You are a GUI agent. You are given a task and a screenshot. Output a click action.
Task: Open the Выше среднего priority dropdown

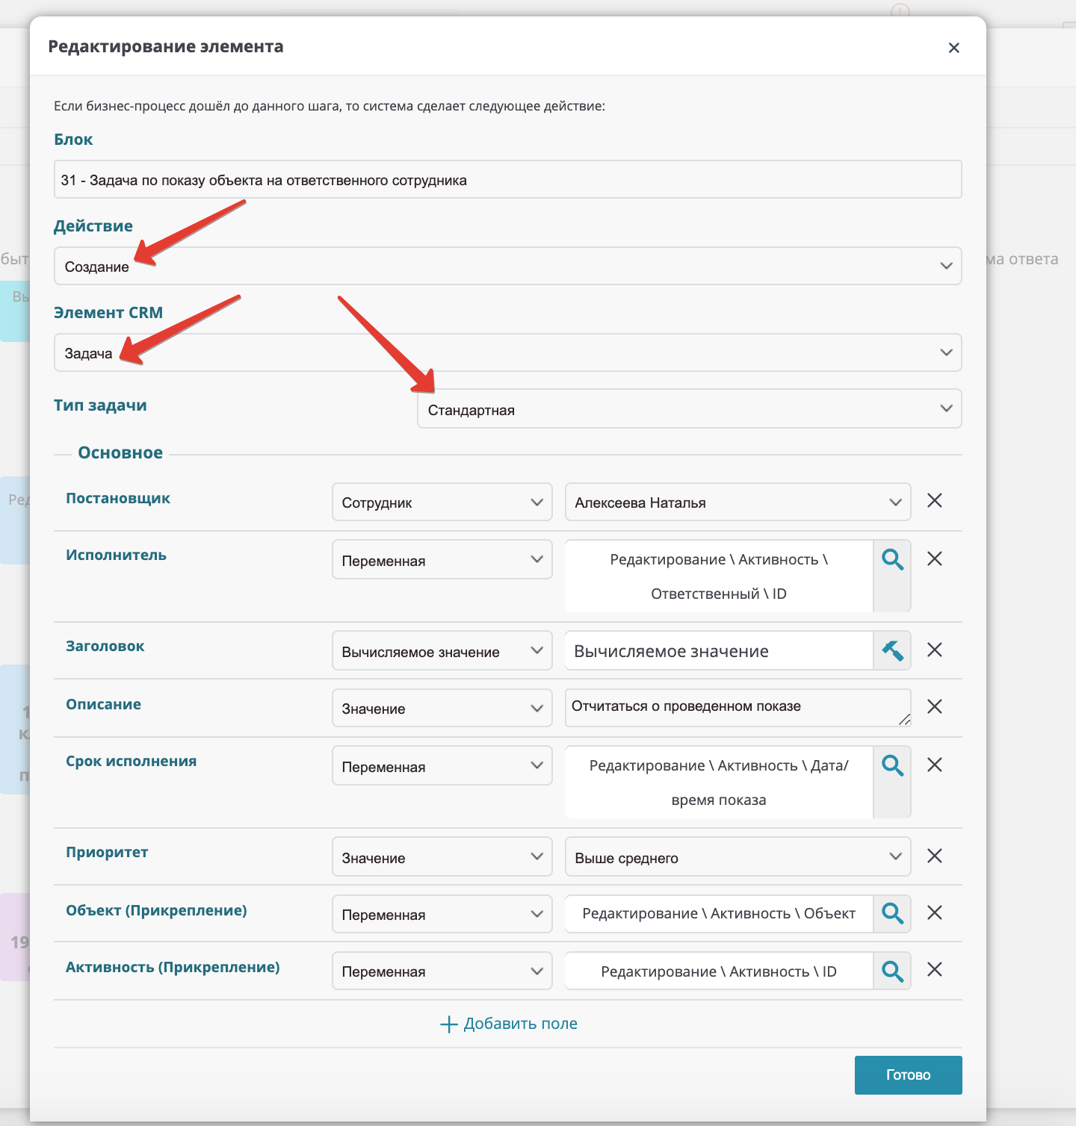[738, 856]
